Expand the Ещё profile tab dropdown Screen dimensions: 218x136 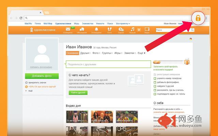point(141,53)
